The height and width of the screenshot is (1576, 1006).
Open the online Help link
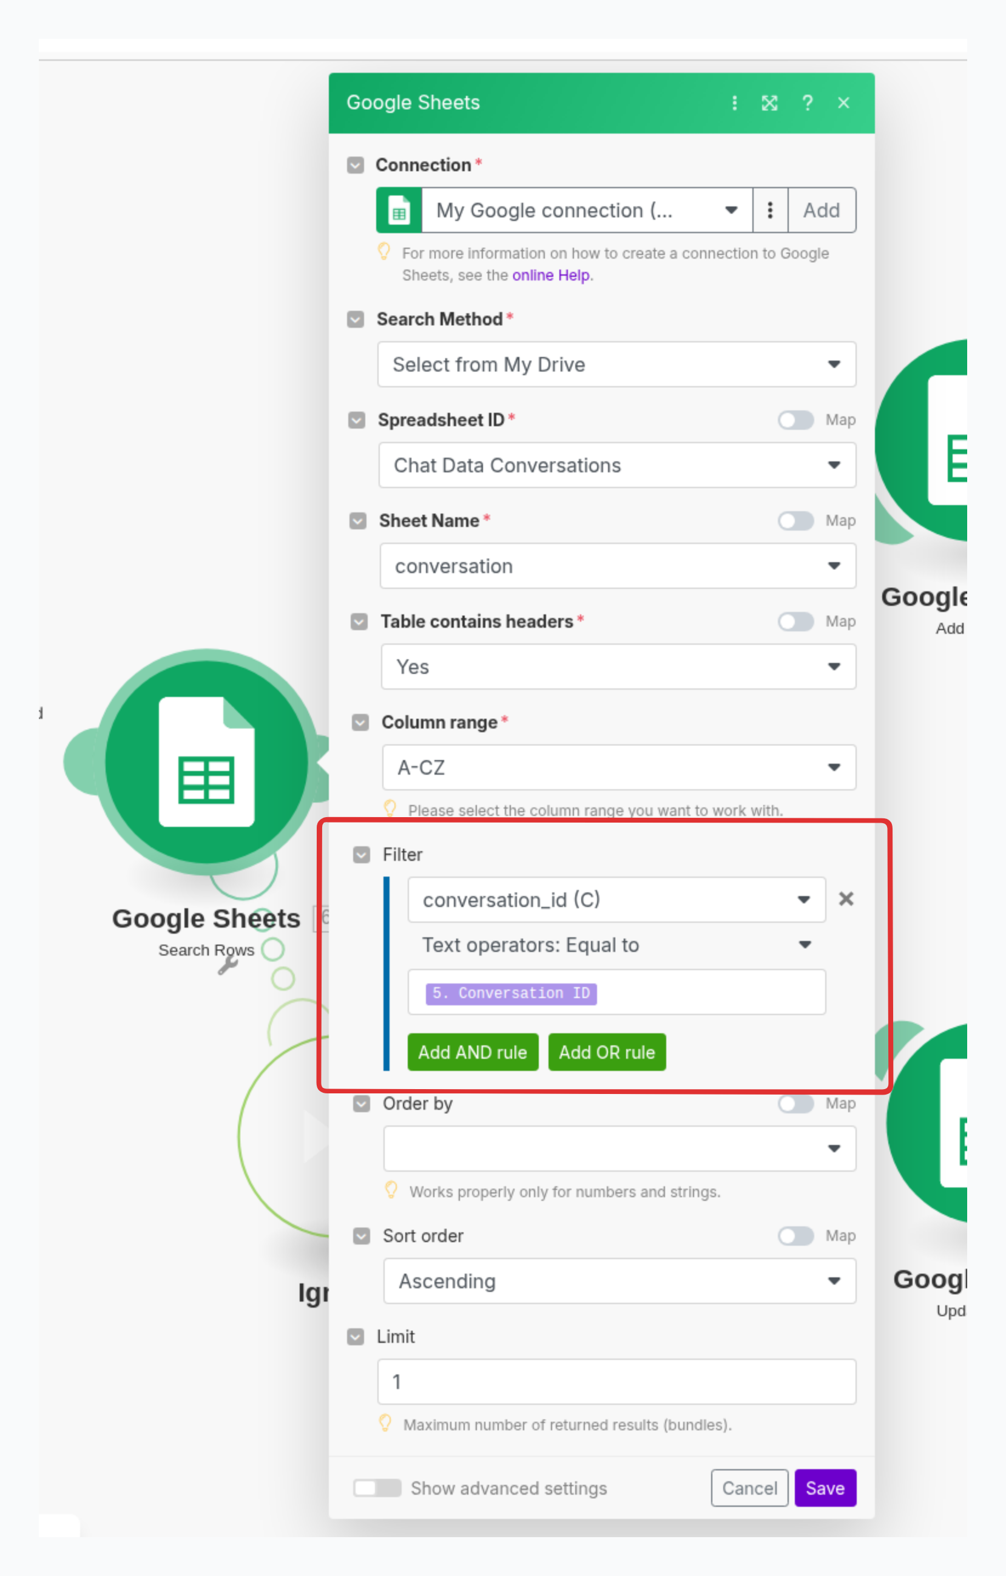point(551,275)
